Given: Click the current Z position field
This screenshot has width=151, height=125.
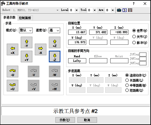Looking at the screenshot, I should point(119,32).
